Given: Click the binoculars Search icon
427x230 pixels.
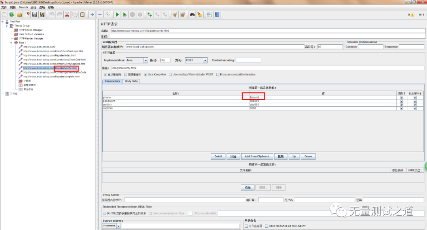Looking at the screenshot, I should (192, 15).
